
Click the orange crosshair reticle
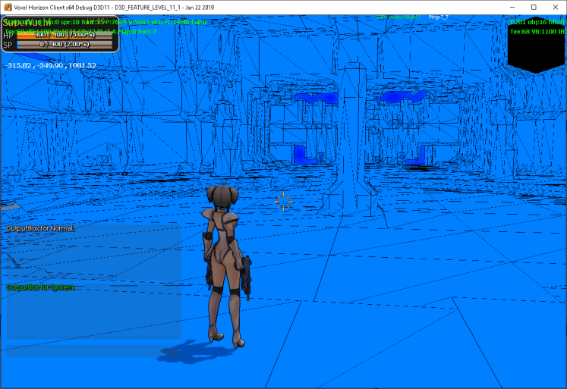pos(283,201)
